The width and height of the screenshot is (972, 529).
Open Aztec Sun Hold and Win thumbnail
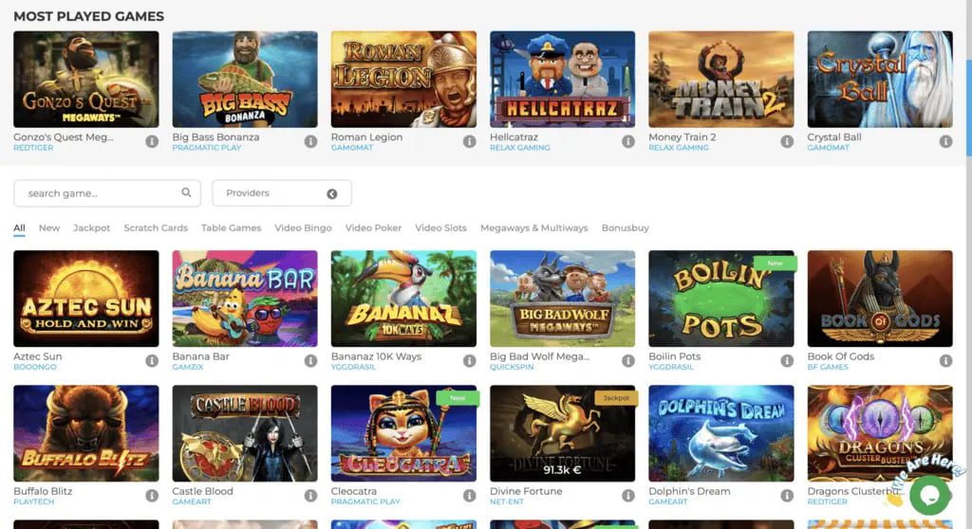[x=86, y=299]
